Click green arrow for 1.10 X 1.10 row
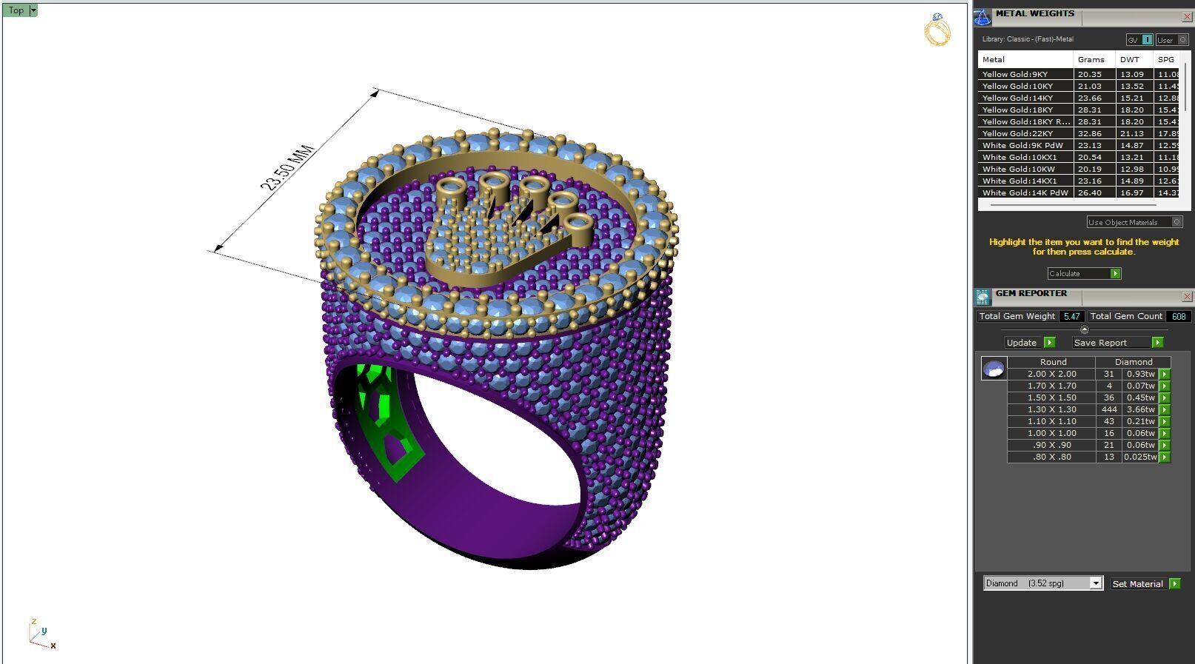This screenshot has height=664, width=1195. [x=1165, y=421]
